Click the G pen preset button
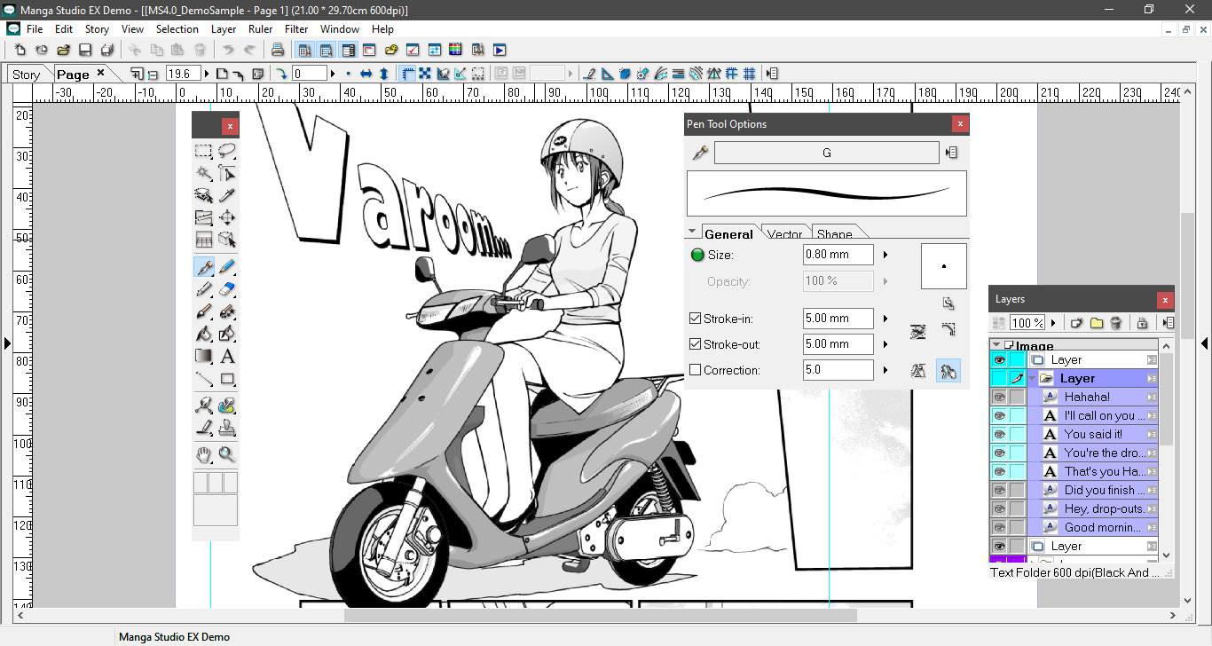1212x646 pixels. [x=826, y=153]
